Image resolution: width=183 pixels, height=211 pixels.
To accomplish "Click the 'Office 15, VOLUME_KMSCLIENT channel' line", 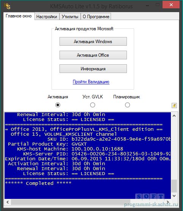I will (x=64, y=134).
